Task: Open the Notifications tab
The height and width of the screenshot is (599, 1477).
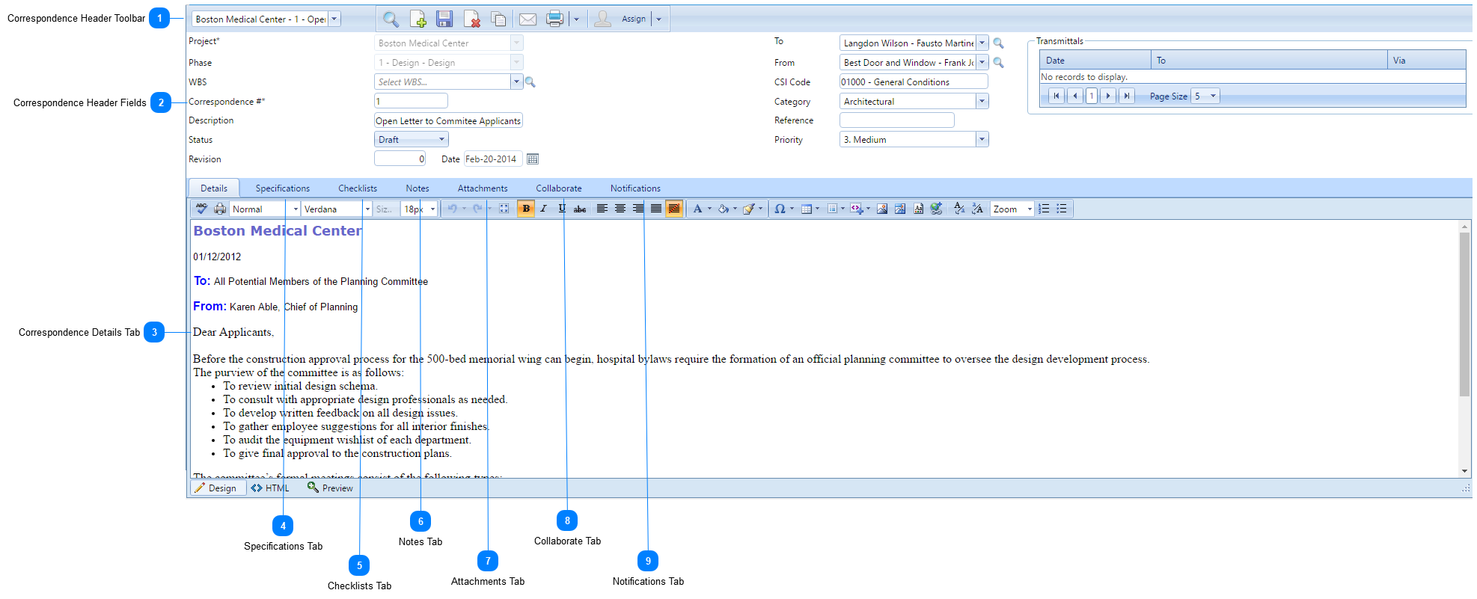Action: tap(635, 188)
